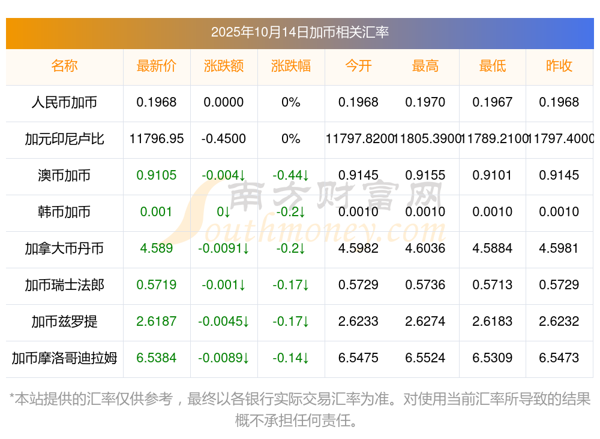
Task: Select the 加元印尼卢比 row name
Action: 64,139
